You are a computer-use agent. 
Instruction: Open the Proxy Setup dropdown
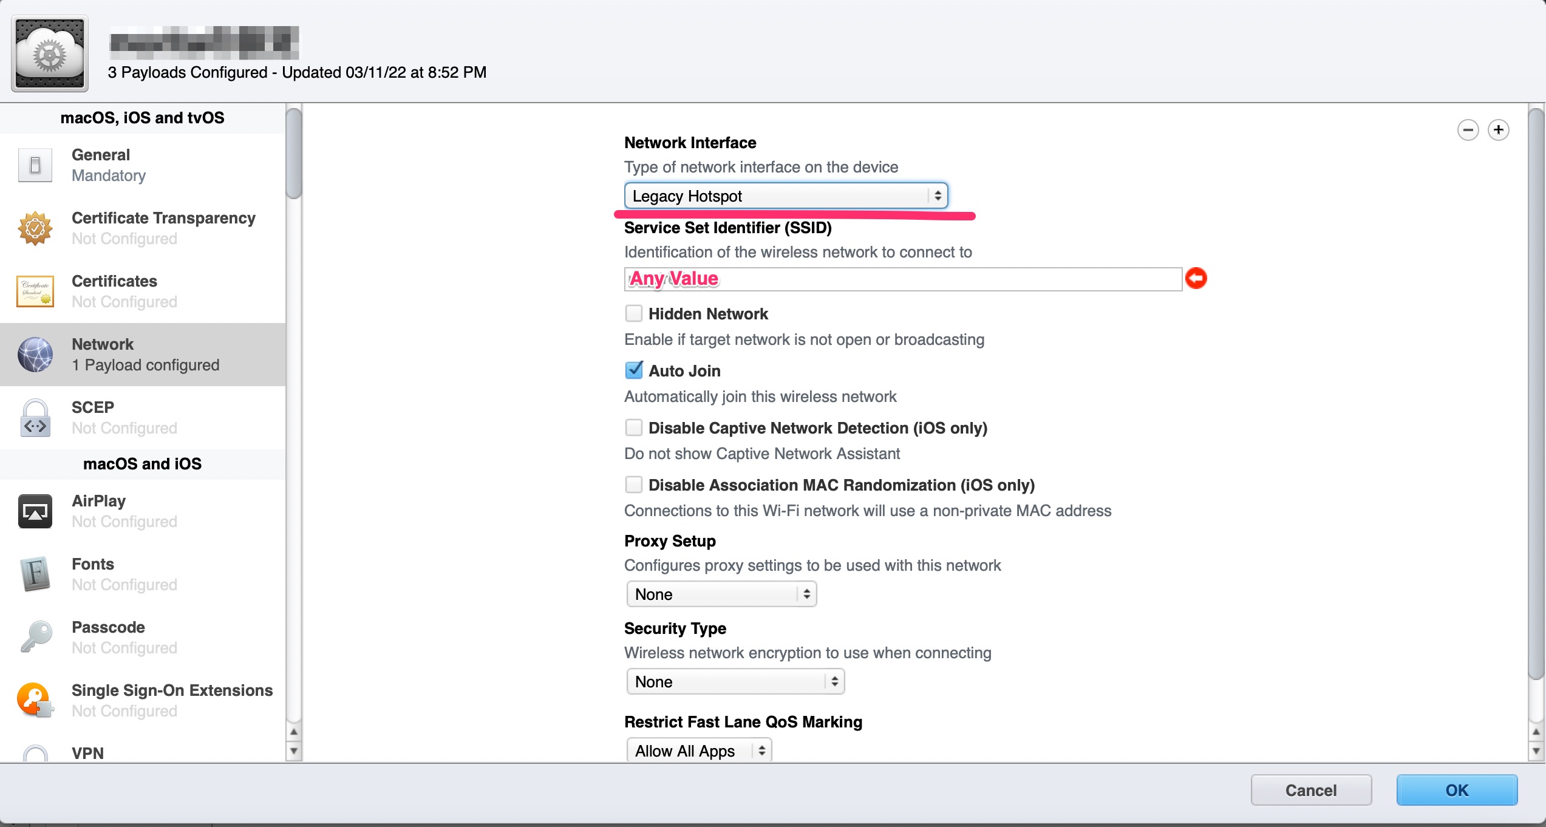point(721,594)
